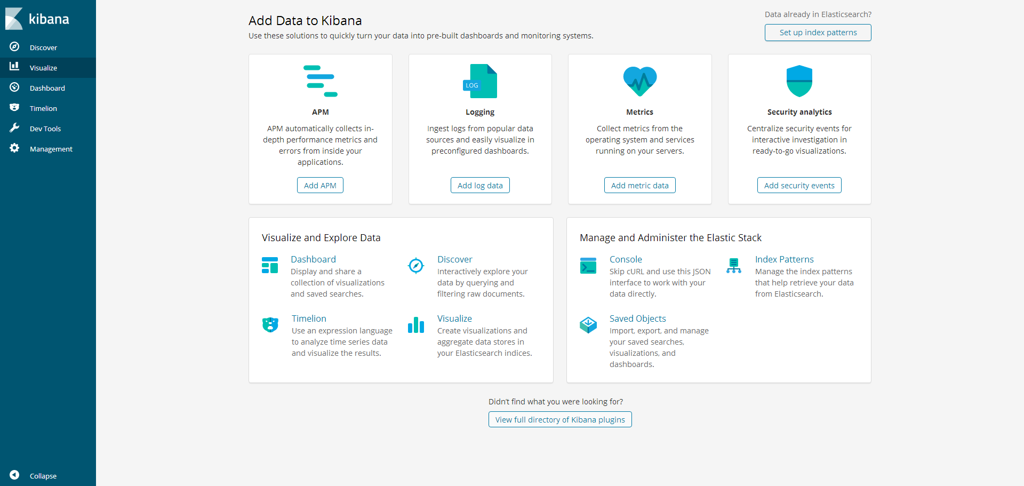Select Dev Tools in sidebar menu
Image resolution: width=1024 pixels, height=486 pixels.
tap(45, 129)
